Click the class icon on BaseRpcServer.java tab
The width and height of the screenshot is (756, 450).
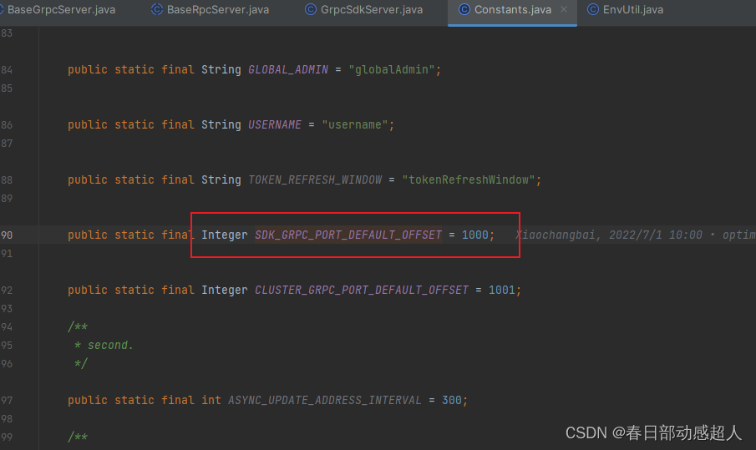click(x=157, y=9)
